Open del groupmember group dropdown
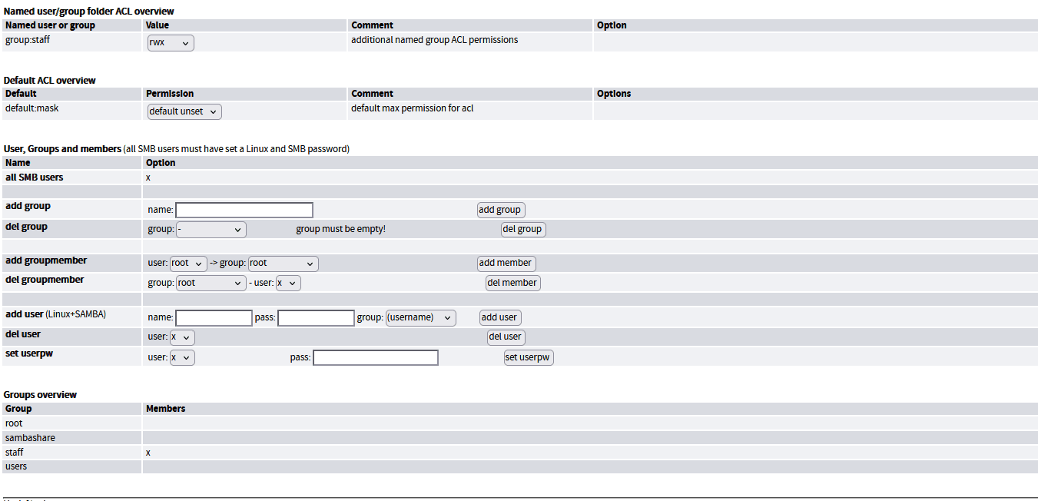The width and height of the screenshot is (1038, 501). [x=211, y=283]
